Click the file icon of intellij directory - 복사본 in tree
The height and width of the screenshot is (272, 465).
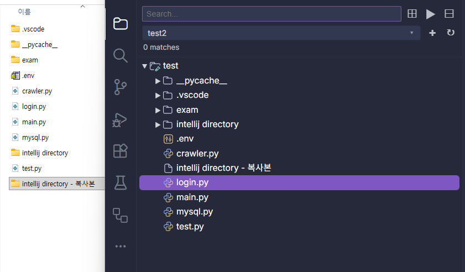[168, 168]
